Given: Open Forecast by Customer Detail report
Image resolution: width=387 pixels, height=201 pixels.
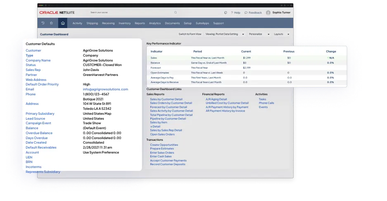Looking at the screenshot, I should [x=169, y=107].
